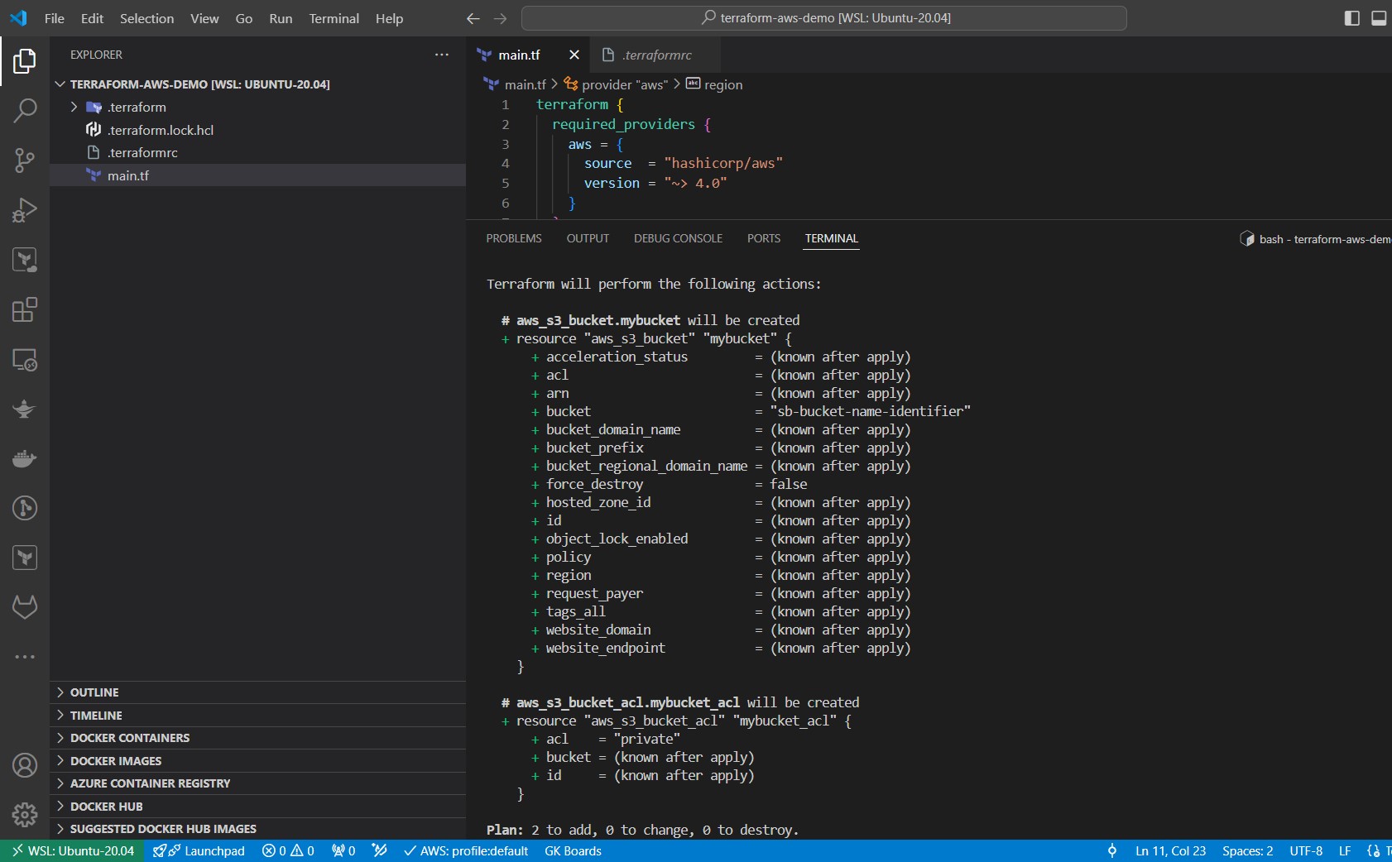The image size is (1392, 862).
Task: Open the Terraform sidebar view
Action: tap(25, 558)
